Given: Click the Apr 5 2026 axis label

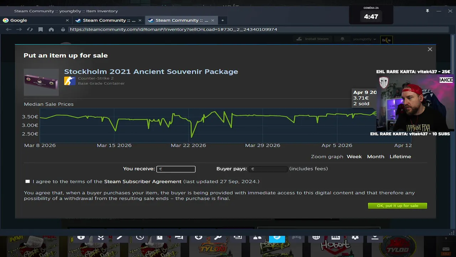Looking at the screenshot, I should (x=337, y=146).
